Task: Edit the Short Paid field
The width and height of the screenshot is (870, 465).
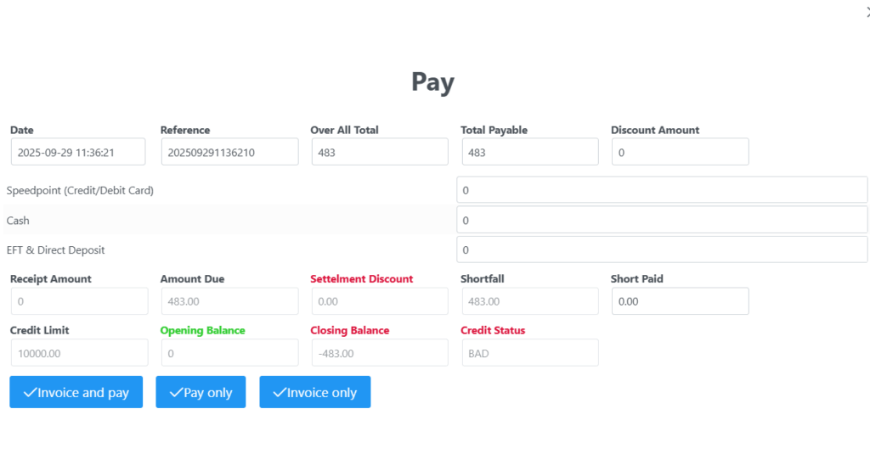Action: [680, 301]
